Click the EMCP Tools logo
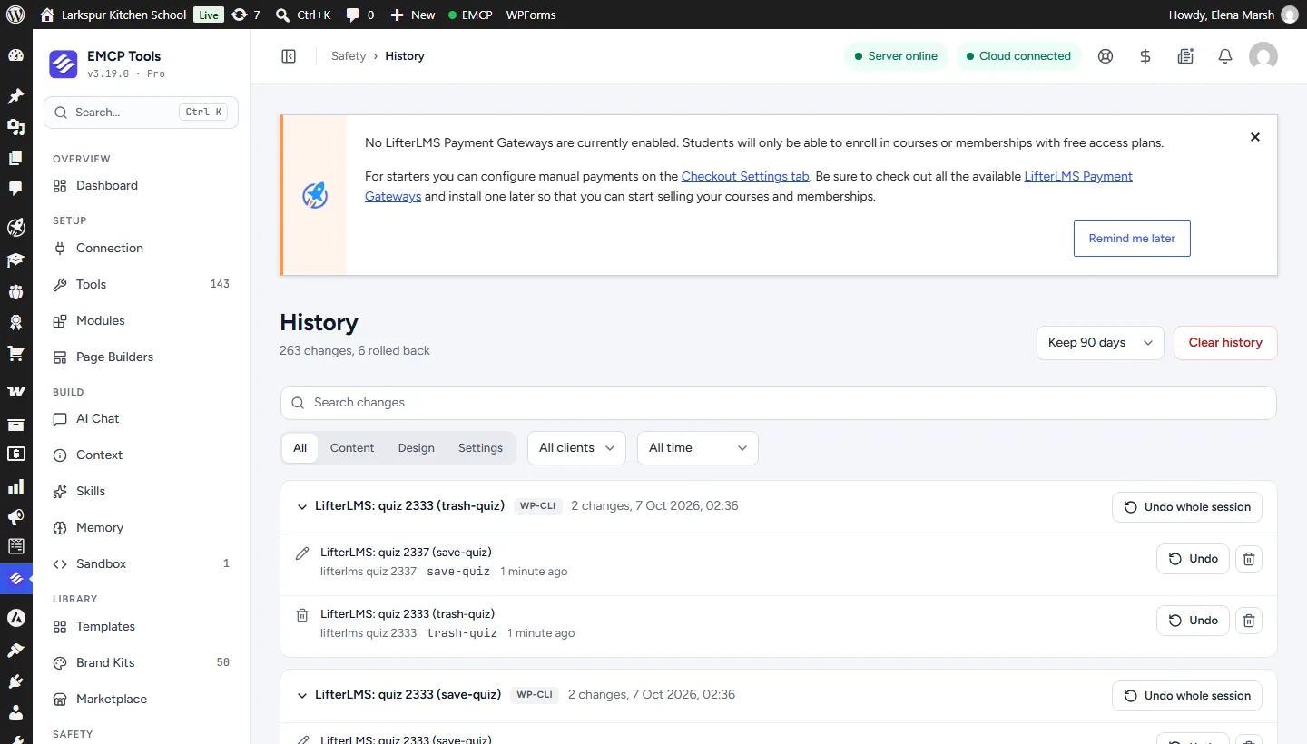1307x744 pixels. tap(63, 64)
